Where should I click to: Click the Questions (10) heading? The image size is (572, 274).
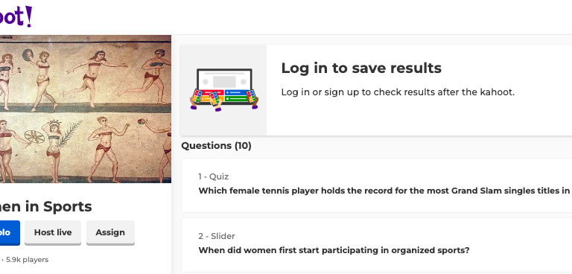point(216,146)
